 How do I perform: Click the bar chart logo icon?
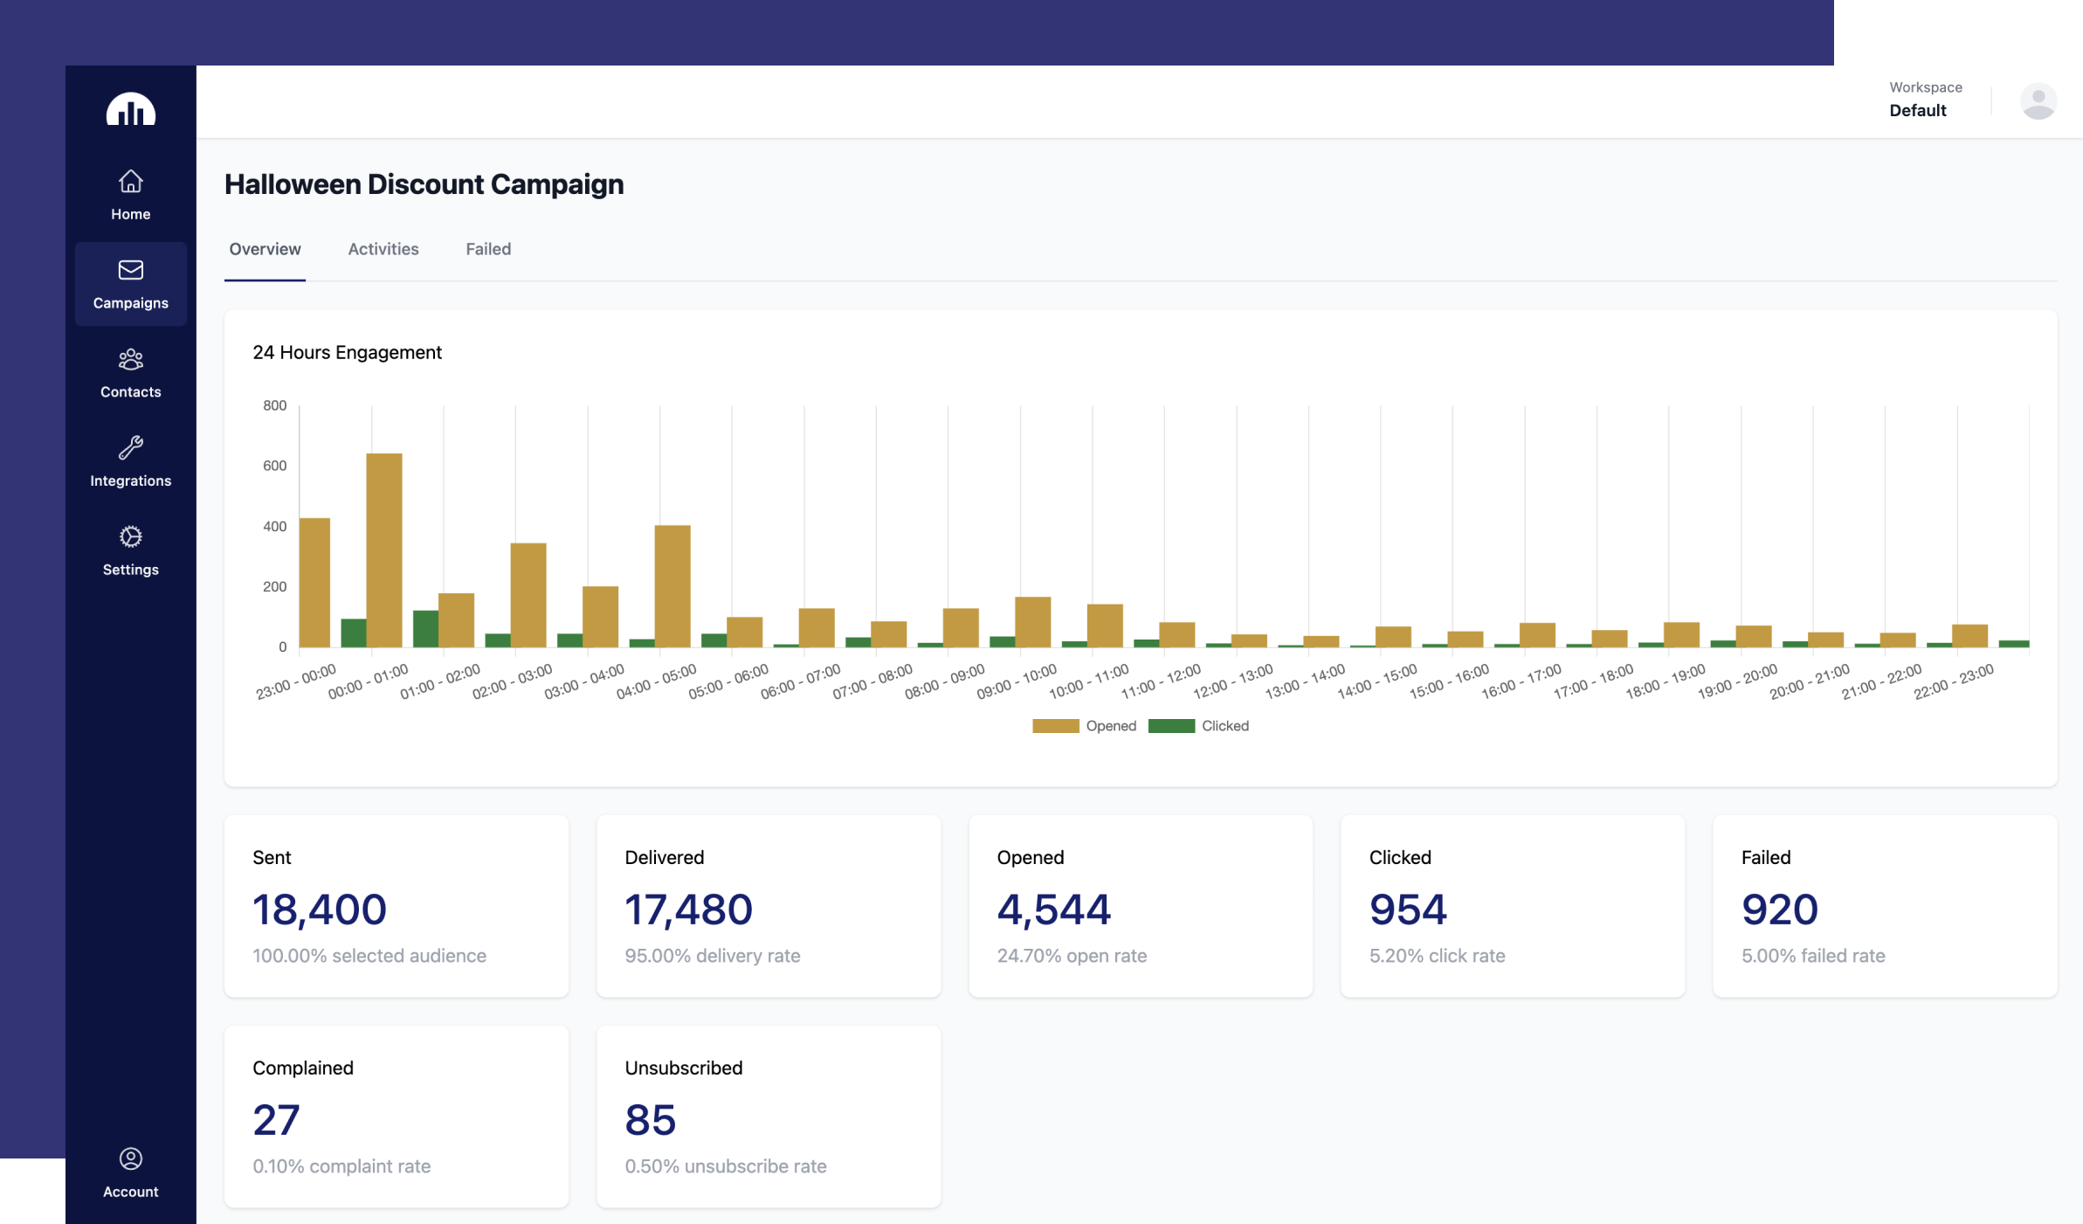pyautogui.click(x=130, y=110)
